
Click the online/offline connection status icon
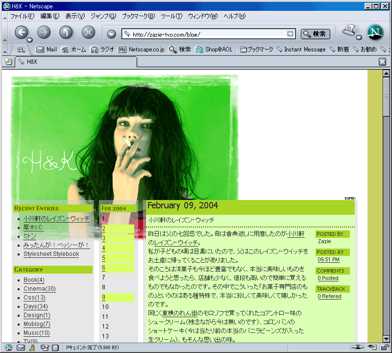pyautogui.click(x=357, y=347)
